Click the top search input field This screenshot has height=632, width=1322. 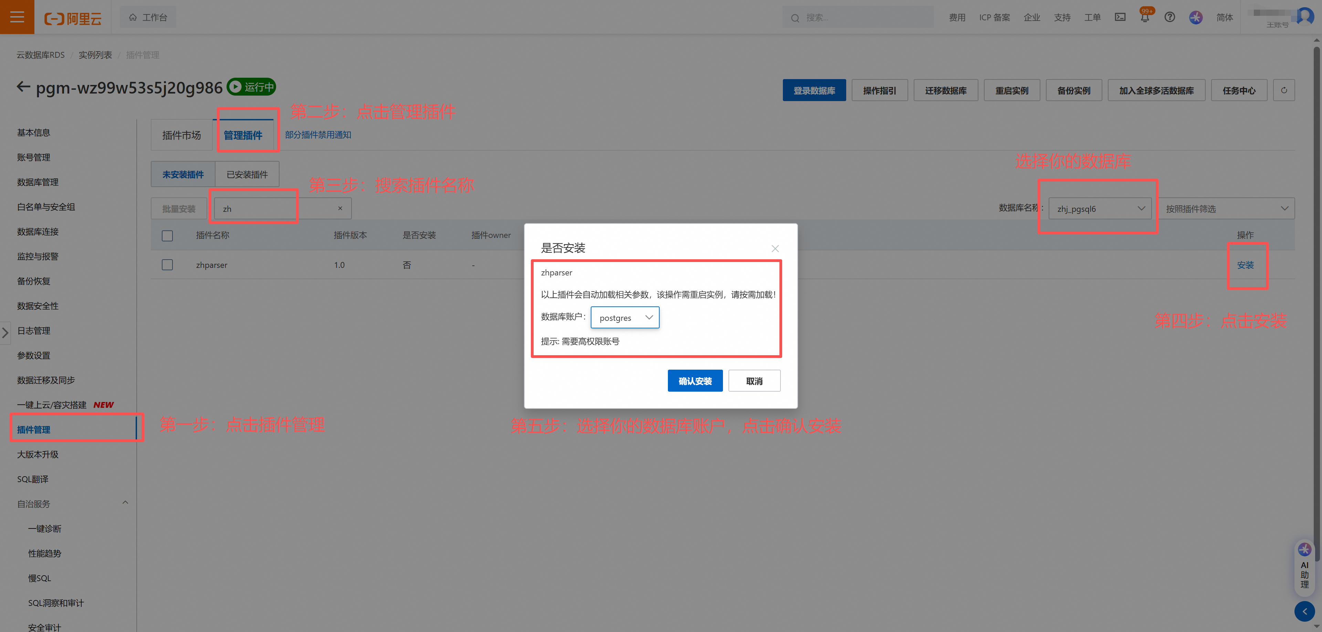click(x=862, y=18)
